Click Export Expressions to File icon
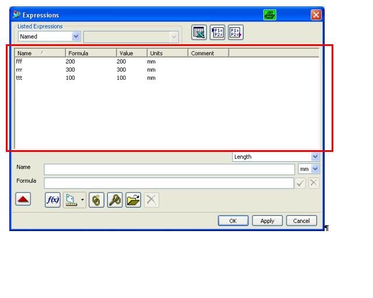This screenshot has width=373, height=298. pos(235,33)
